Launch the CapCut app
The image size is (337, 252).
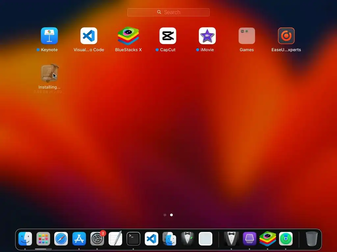(x=168, y=35)
